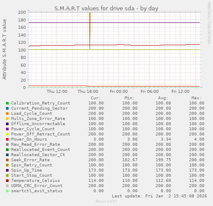The image size is (213, 206).
Task: Click Spin_Up_Time current value 173.00
Action: pyautogui.click(x=96, y=170)
